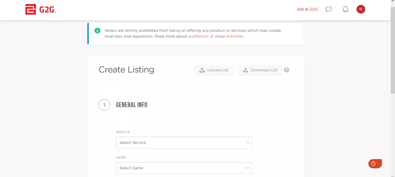Click the gray question mark beside Download List

point(287,70)
